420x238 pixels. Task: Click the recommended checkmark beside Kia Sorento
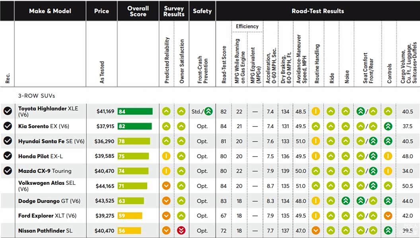pyautogui.click(x=8, y=126)
